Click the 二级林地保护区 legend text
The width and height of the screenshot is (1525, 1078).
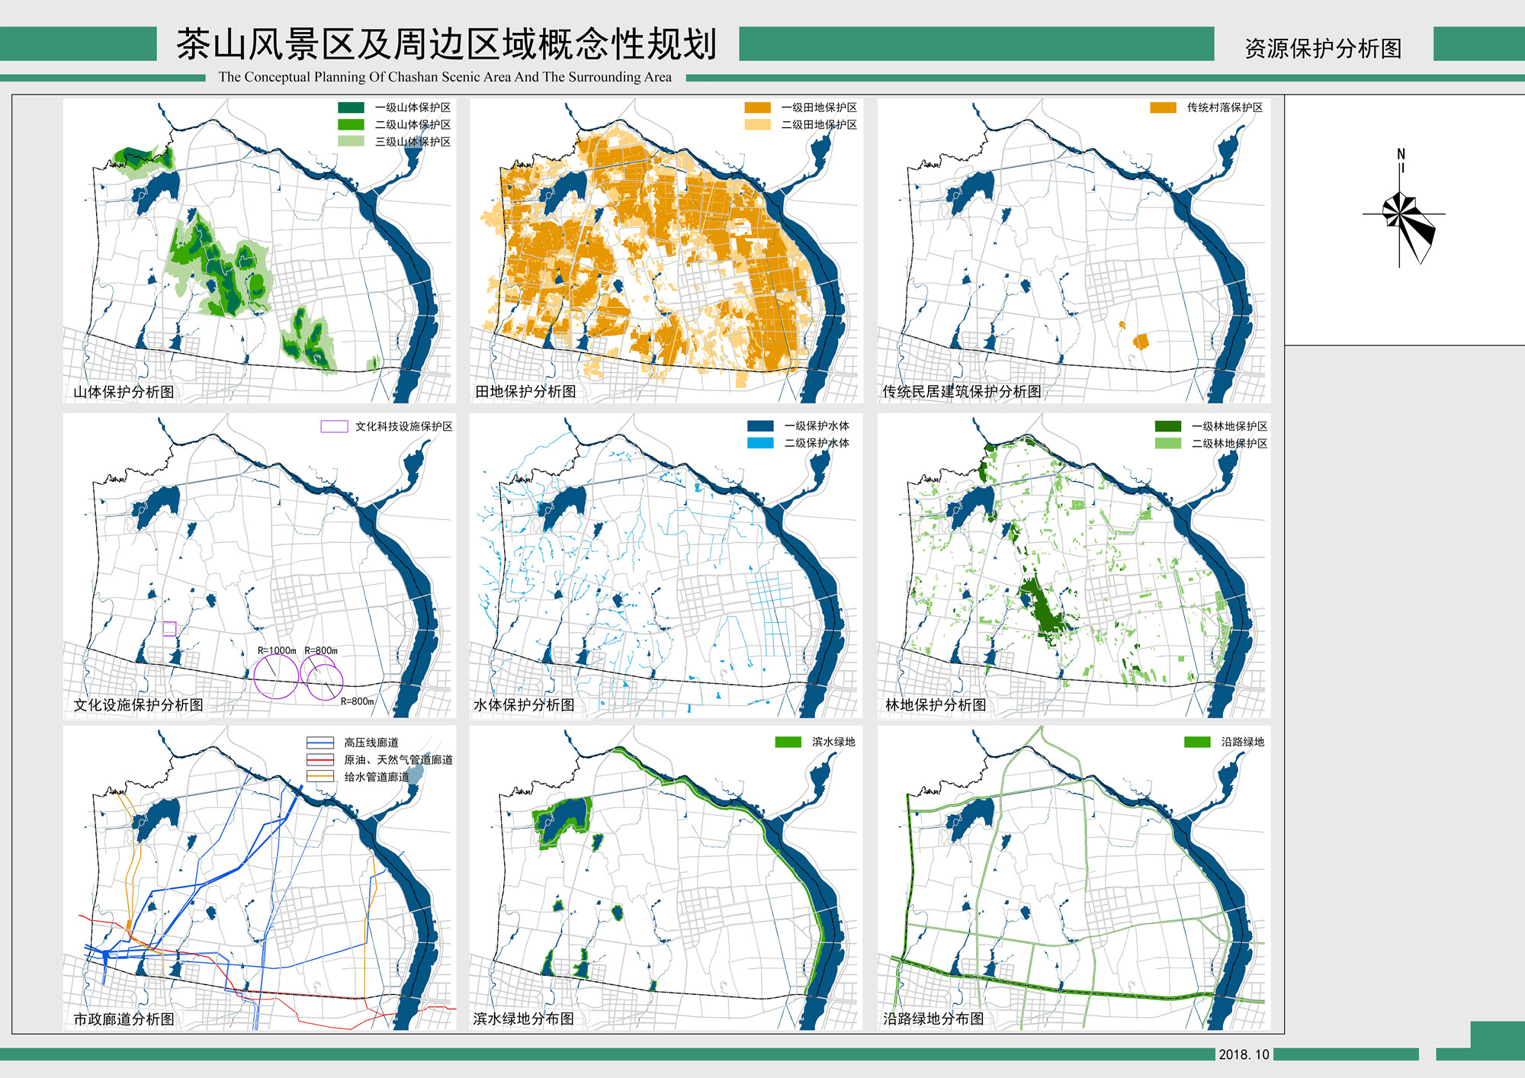(x=1230, y=444)
